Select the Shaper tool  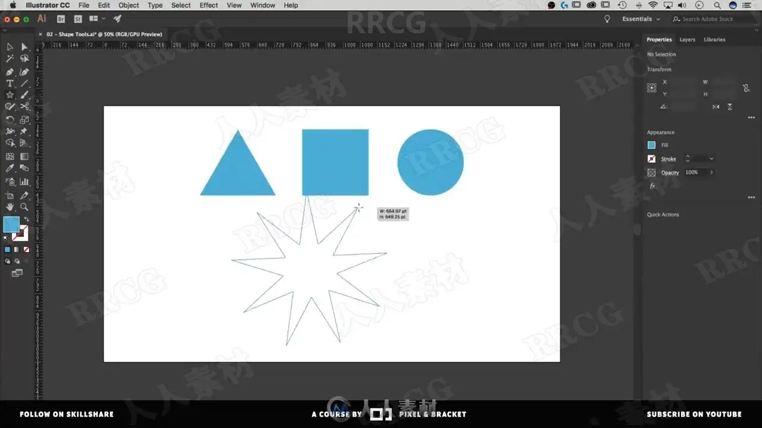pos(10,107)
